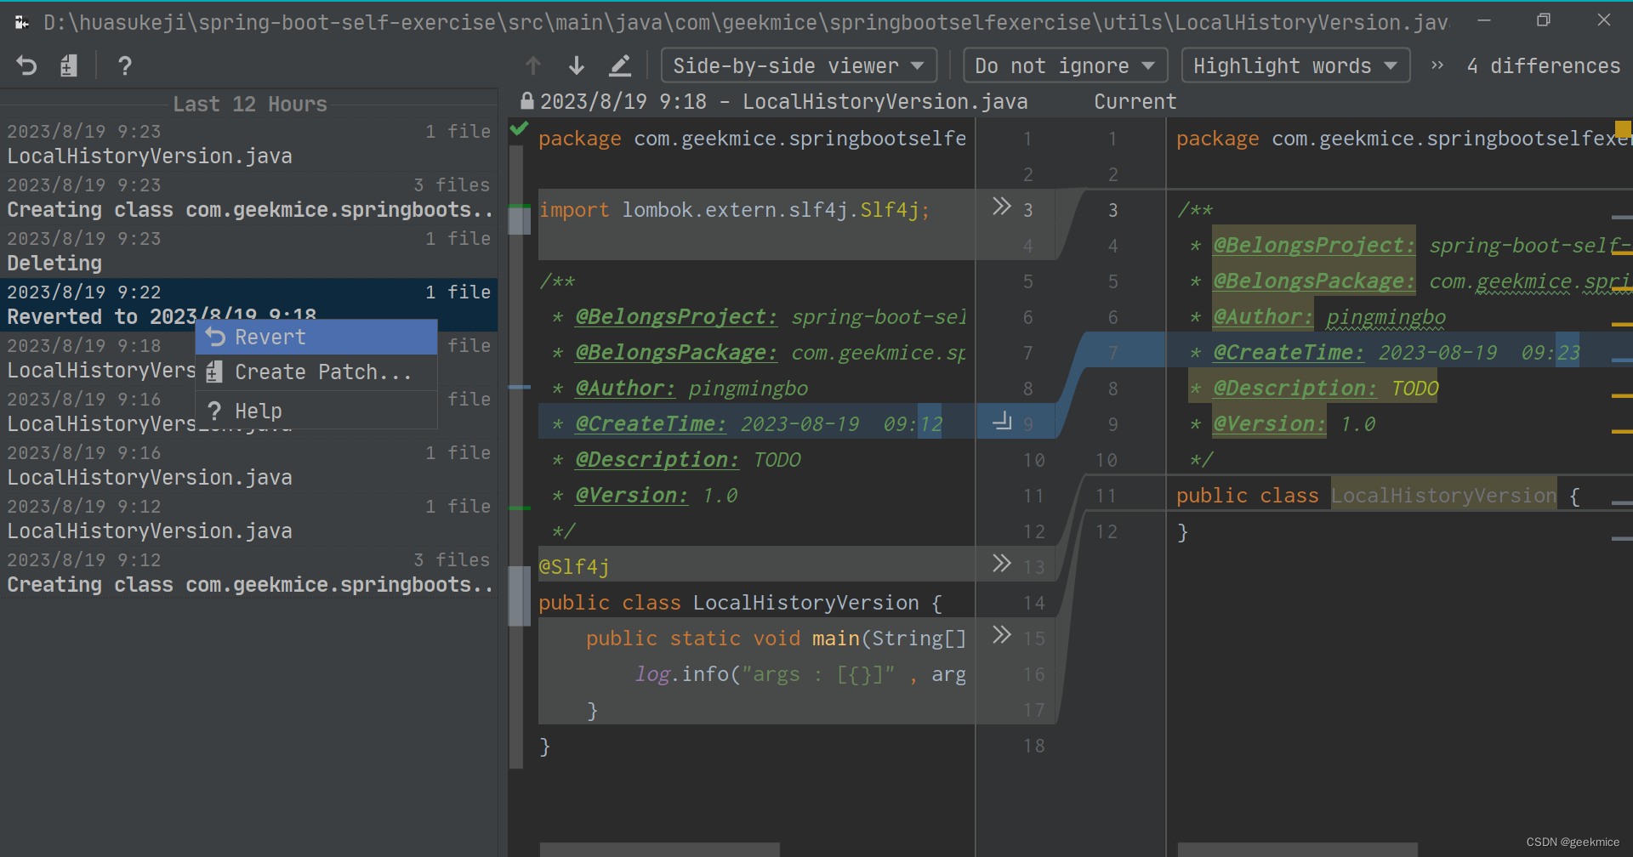Click the Last 12 Hours header
Viewport: 1633px width, 857px height.
pos(250,105)
